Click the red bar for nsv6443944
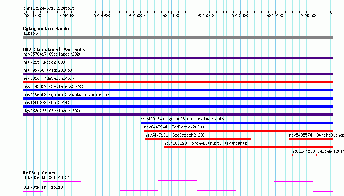The width and height of the screenshot is (344, 196). coord(239,131)
